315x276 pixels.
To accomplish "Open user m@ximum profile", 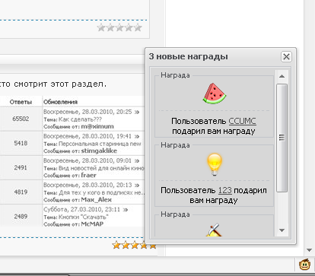I will (x=97, y=126).
